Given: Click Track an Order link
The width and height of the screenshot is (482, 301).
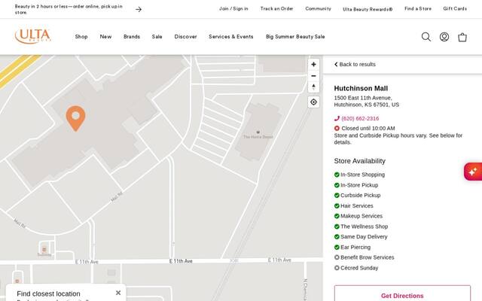Looking at the screenshot, I should [x=276, y=8].
